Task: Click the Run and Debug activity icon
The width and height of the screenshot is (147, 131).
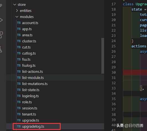Action: 1,20
